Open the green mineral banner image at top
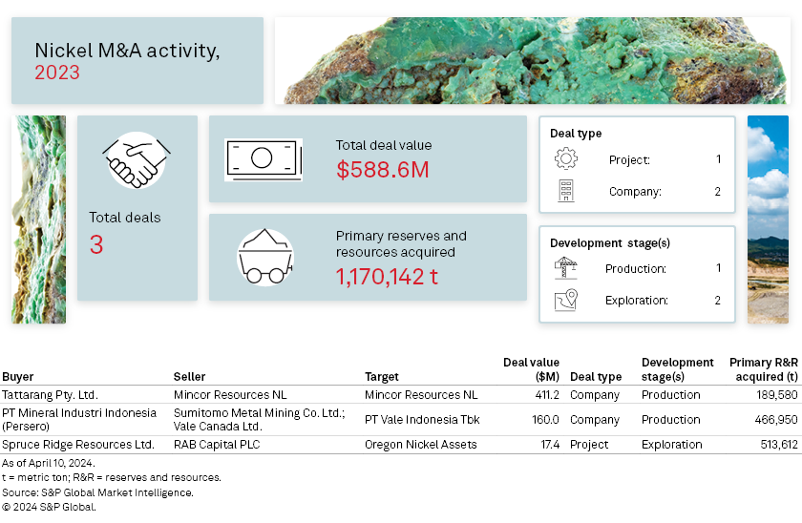Viewport: 802px width, 523px height. click(532, 60)
